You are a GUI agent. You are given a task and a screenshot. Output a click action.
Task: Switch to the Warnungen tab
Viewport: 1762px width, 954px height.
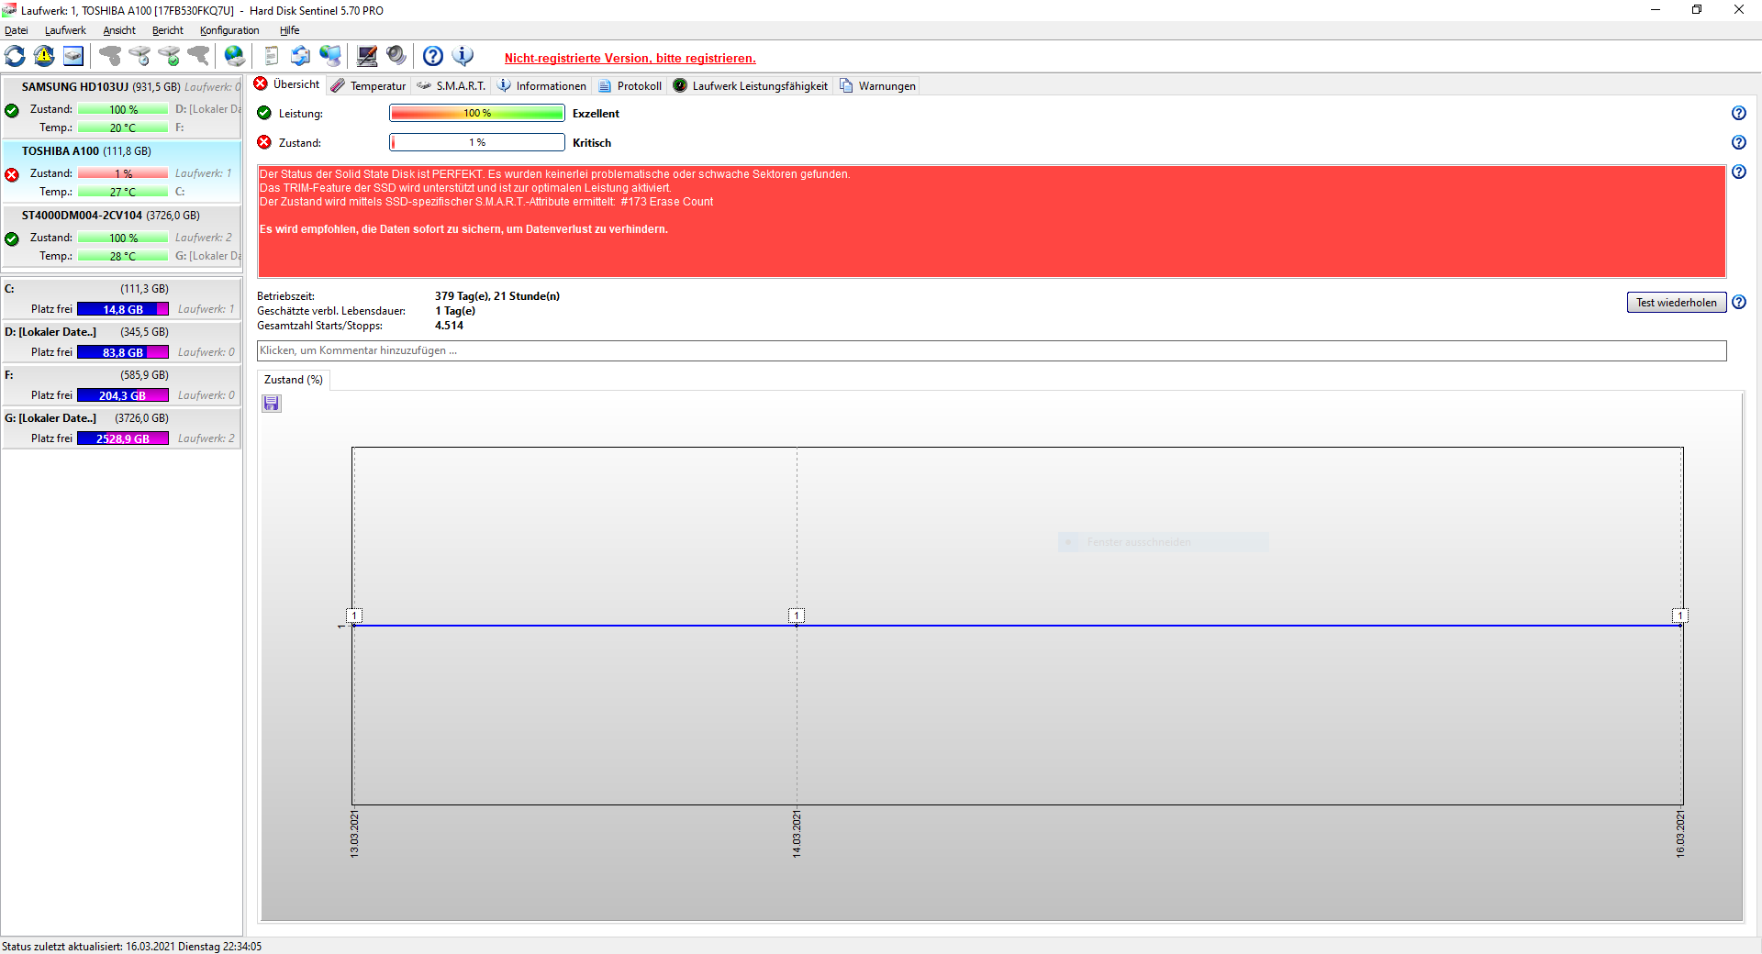[x=877, y=86]
